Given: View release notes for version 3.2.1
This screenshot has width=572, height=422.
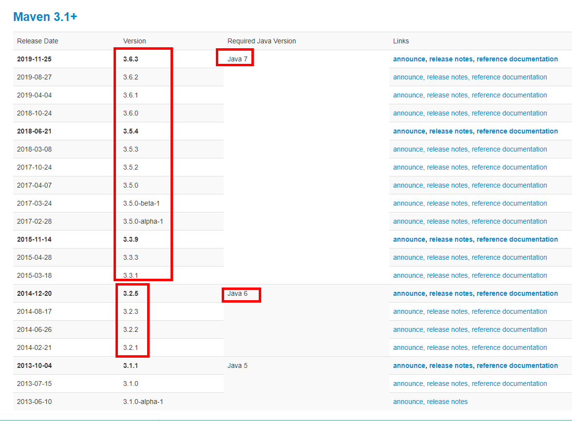Looking at the screenshot, I should pyautogui.click(x=447, y=348).
